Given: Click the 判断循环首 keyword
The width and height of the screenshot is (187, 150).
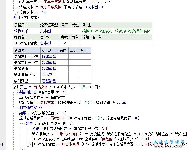Looking at the screenshot, I should [x=28, y=92].
